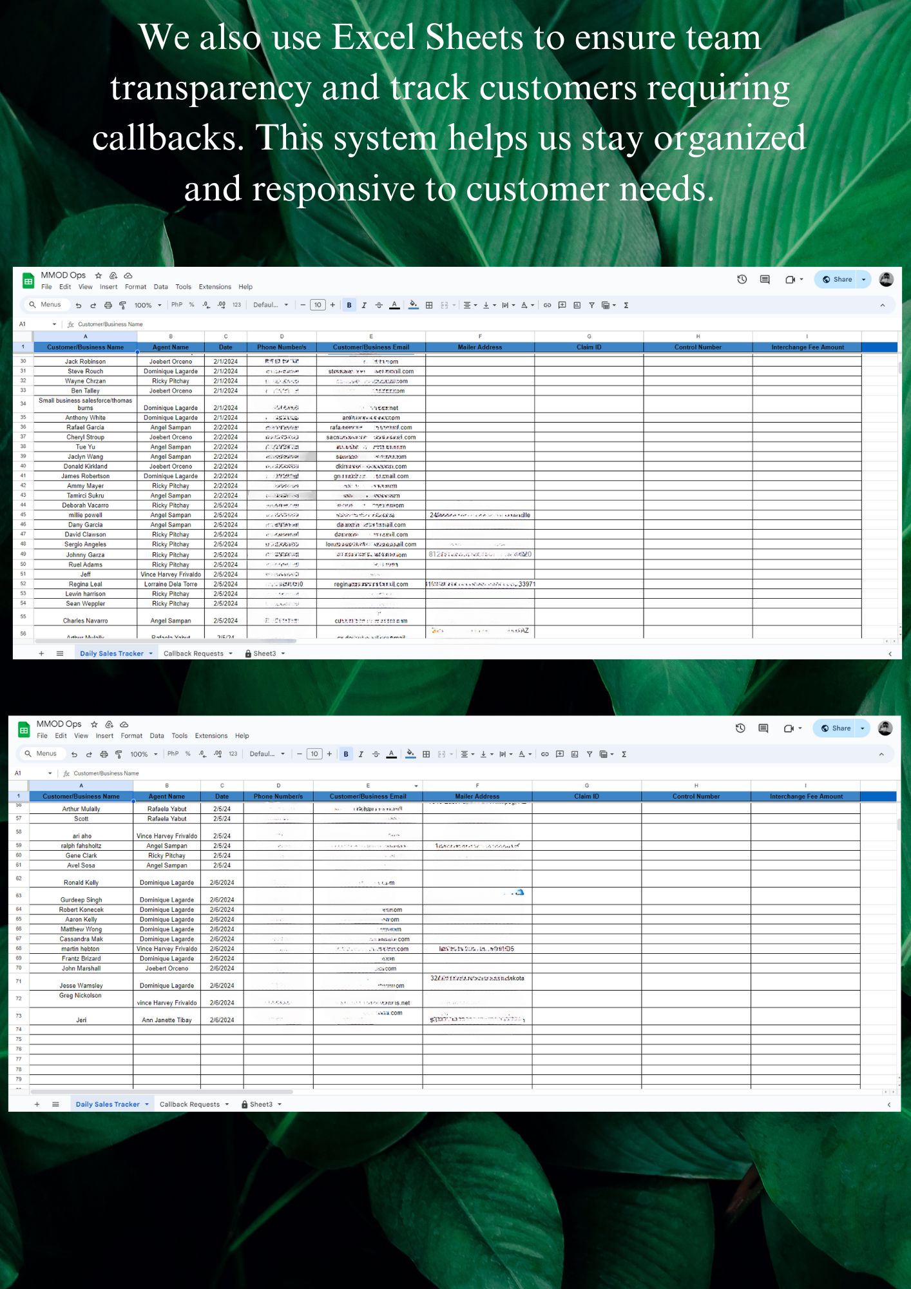Print the upper spreadsheet via printer icon
911x1289 pixels.
pos(108,305)
